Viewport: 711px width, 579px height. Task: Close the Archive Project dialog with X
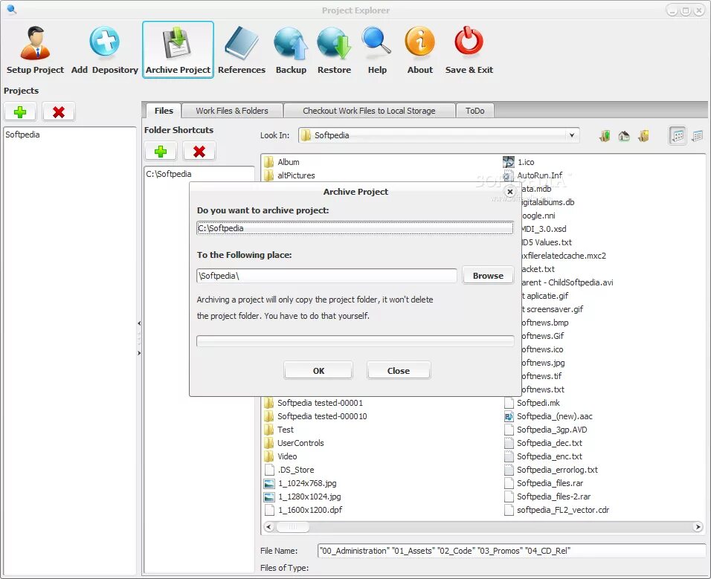coord(510,192)
